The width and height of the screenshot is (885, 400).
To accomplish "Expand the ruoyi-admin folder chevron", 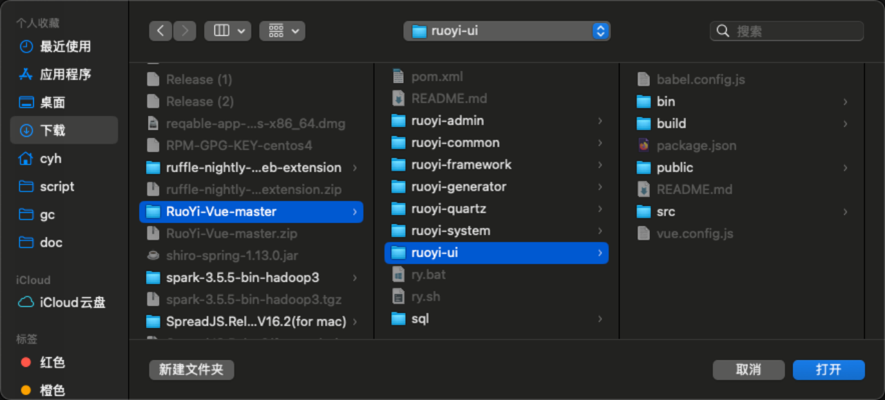I will point(599,121).
